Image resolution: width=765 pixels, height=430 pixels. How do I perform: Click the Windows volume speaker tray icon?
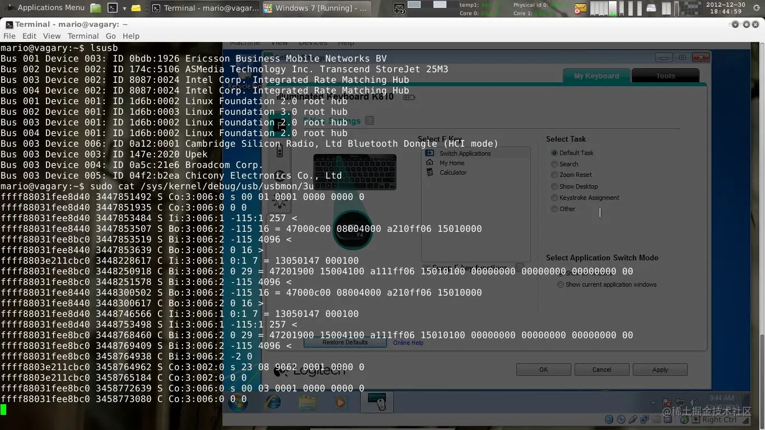click(x=694, y=403)
